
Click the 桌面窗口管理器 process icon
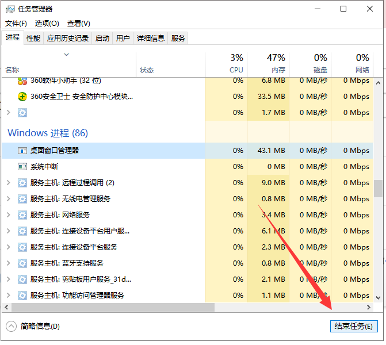(22, 151)
